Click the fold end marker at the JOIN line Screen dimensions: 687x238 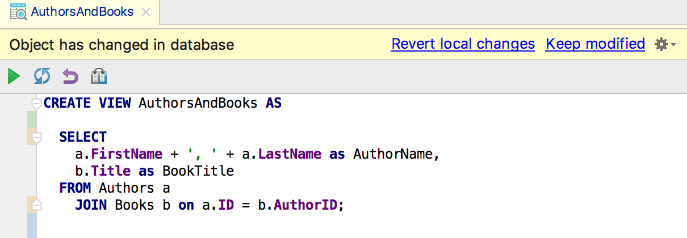(37, 205)
